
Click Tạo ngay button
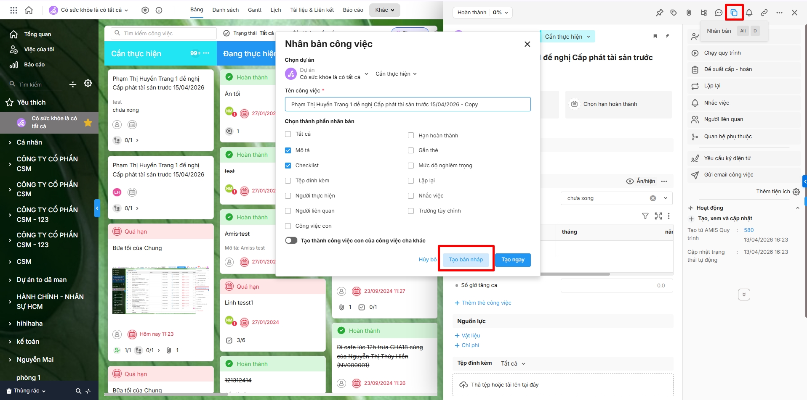[x=513, y=260]
